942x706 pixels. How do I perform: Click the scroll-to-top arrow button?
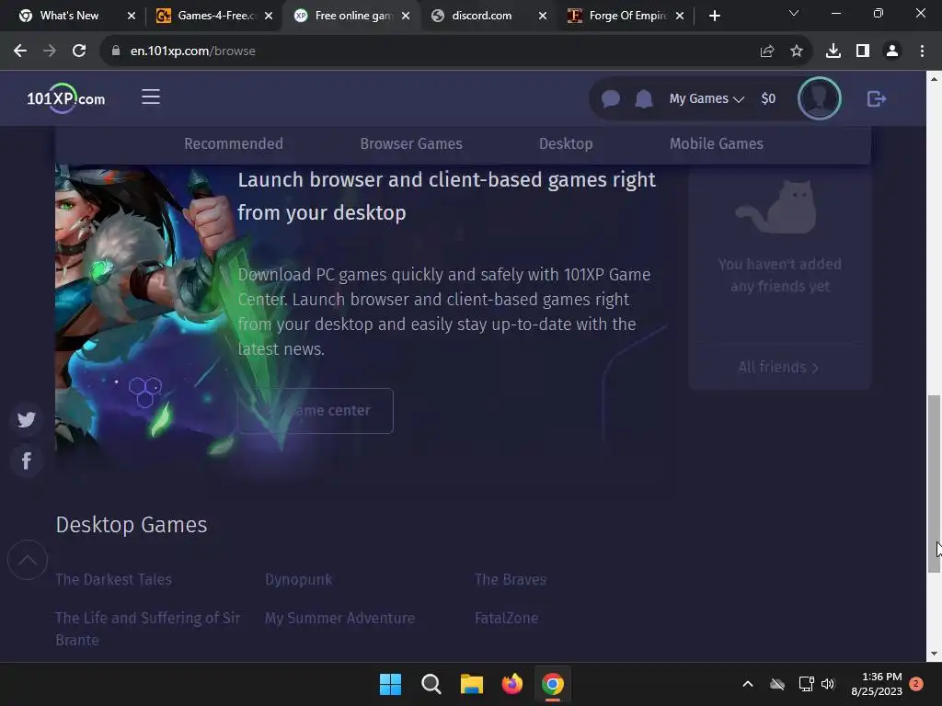point(27,560)
